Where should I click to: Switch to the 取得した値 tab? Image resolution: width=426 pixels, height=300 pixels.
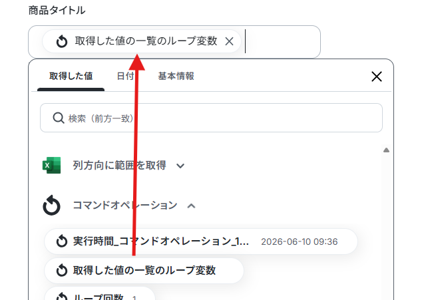pos(71,76)
